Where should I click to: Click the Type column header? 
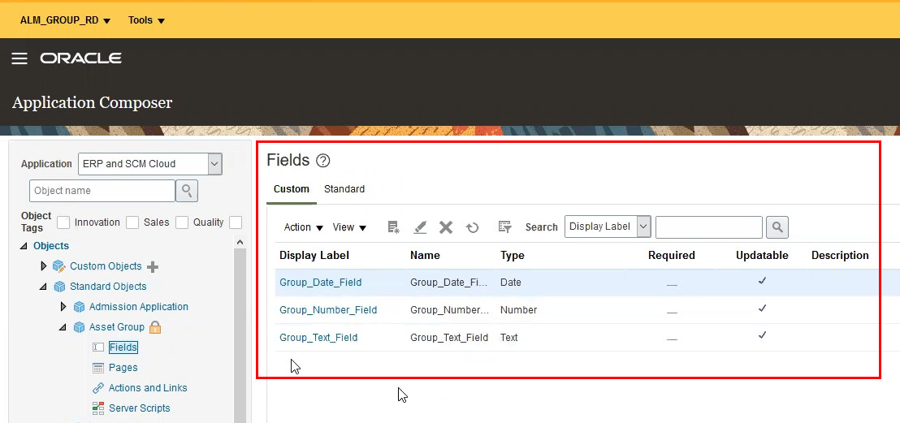click(x=512, y=256)
